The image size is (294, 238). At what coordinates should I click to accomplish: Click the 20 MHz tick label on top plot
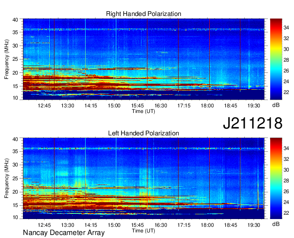pyautogui.click(x=15, y=73)
